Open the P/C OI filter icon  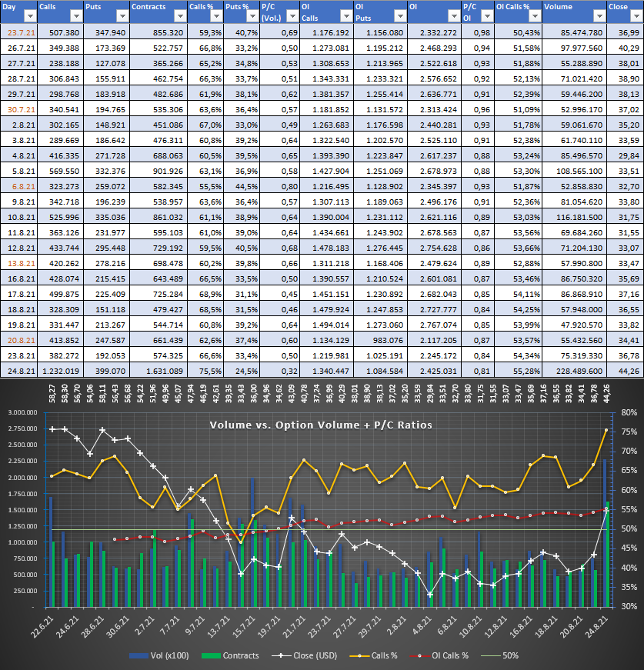[487, 16]
